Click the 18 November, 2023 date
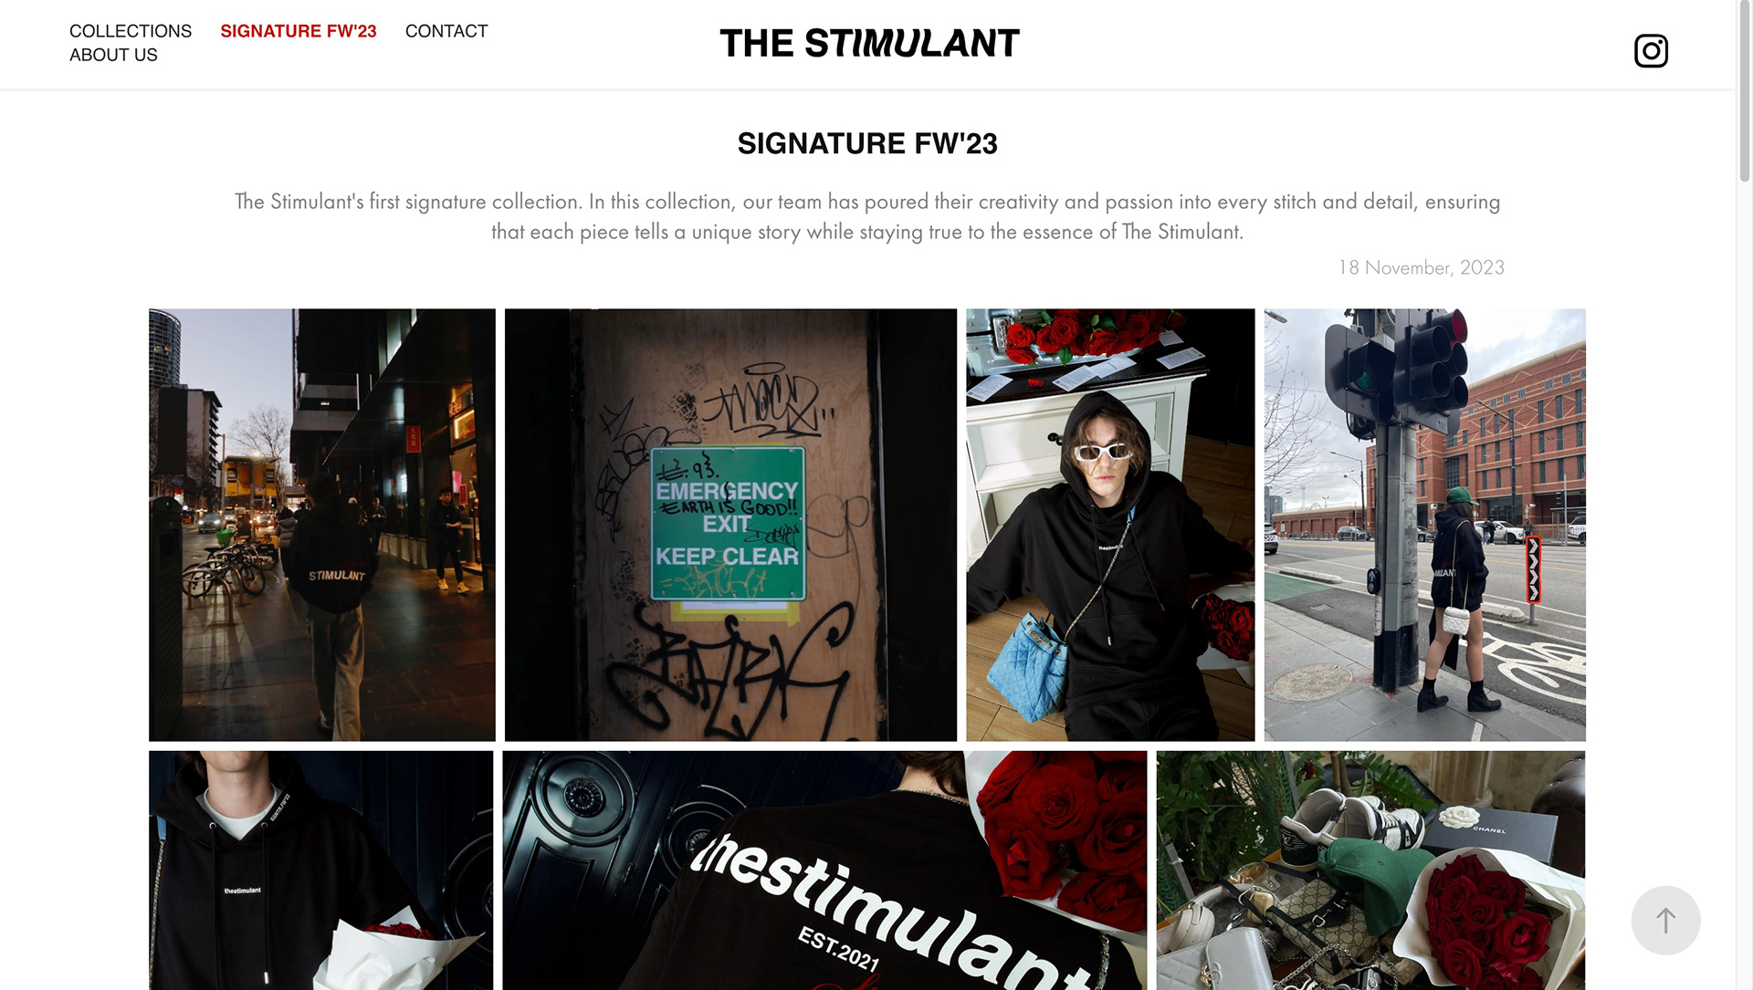This screenshot has width=1753, height=990. 1421,267
